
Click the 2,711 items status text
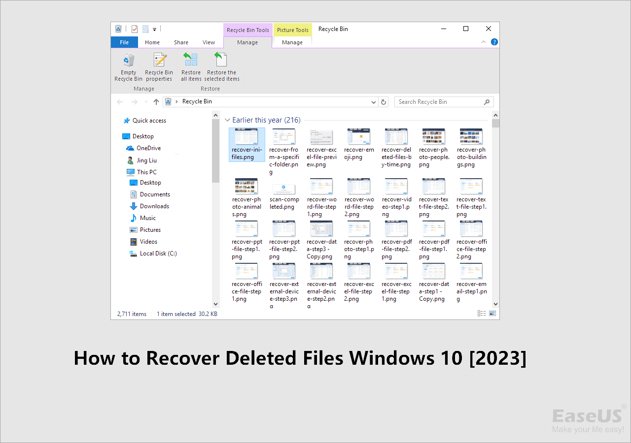pos(132,314)
